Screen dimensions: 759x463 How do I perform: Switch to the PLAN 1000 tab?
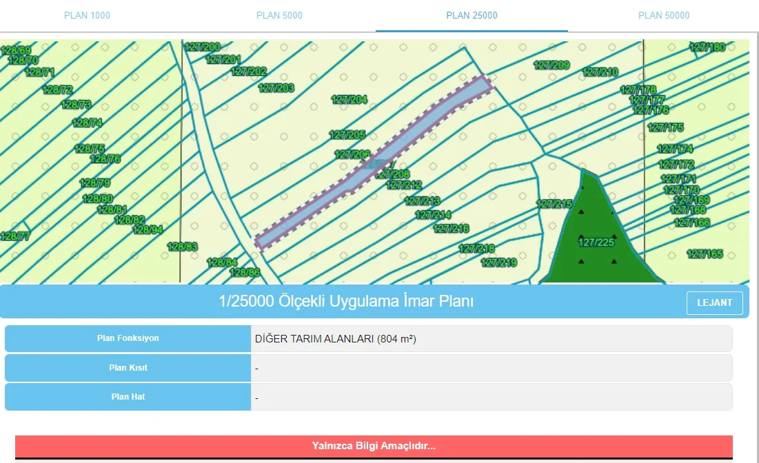click(87, 15)
